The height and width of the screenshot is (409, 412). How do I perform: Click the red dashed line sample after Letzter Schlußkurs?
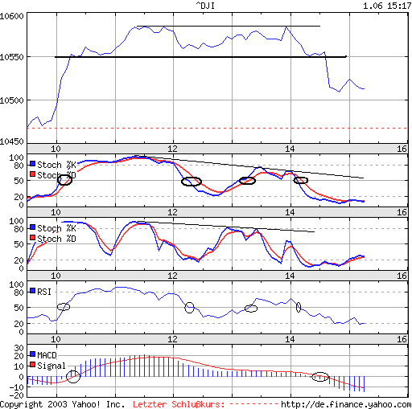254,404
